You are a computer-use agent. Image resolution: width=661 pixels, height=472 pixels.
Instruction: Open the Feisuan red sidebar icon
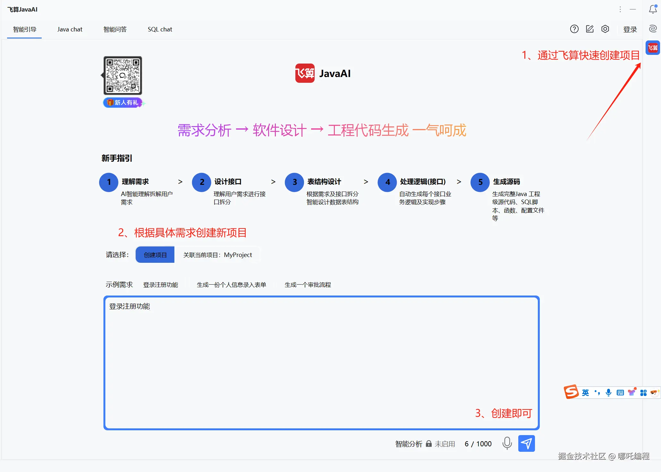click(x=653, y=48)
